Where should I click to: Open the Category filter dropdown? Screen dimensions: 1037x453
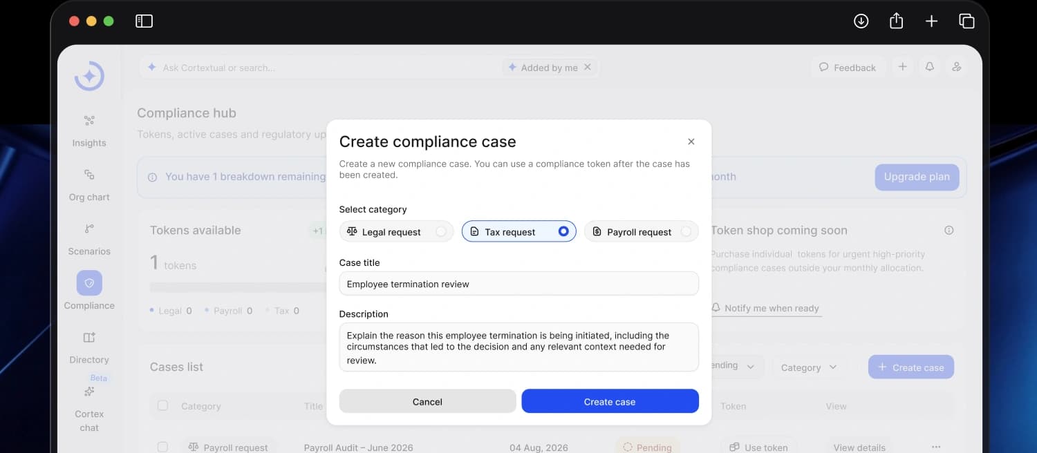(809, 367)
